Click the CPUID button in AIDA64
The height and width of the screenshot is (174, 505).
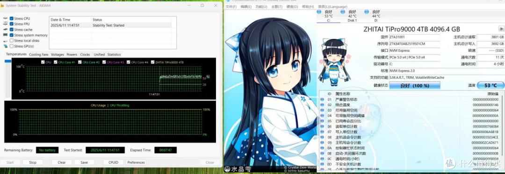tap(113, 162)
